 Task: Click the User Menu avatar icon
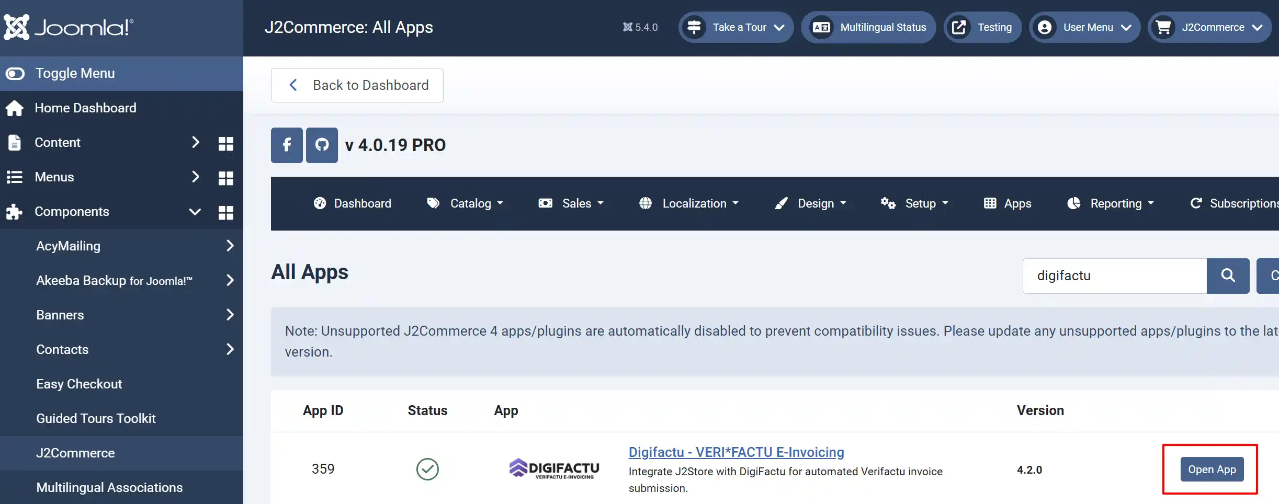pos(1045,27)
